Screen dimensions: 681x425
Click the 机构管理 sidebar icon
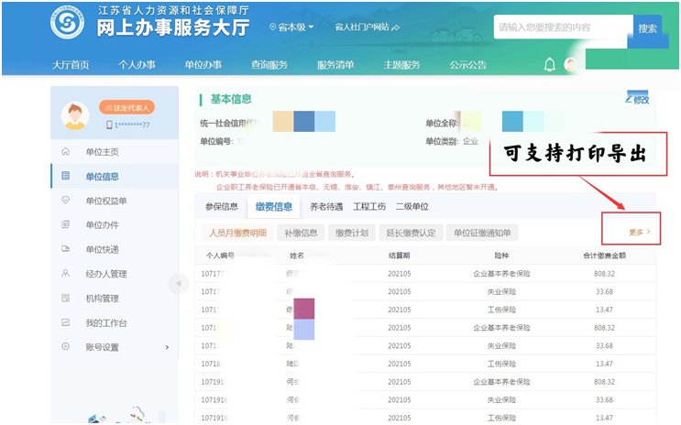click(x=65, y=299)
